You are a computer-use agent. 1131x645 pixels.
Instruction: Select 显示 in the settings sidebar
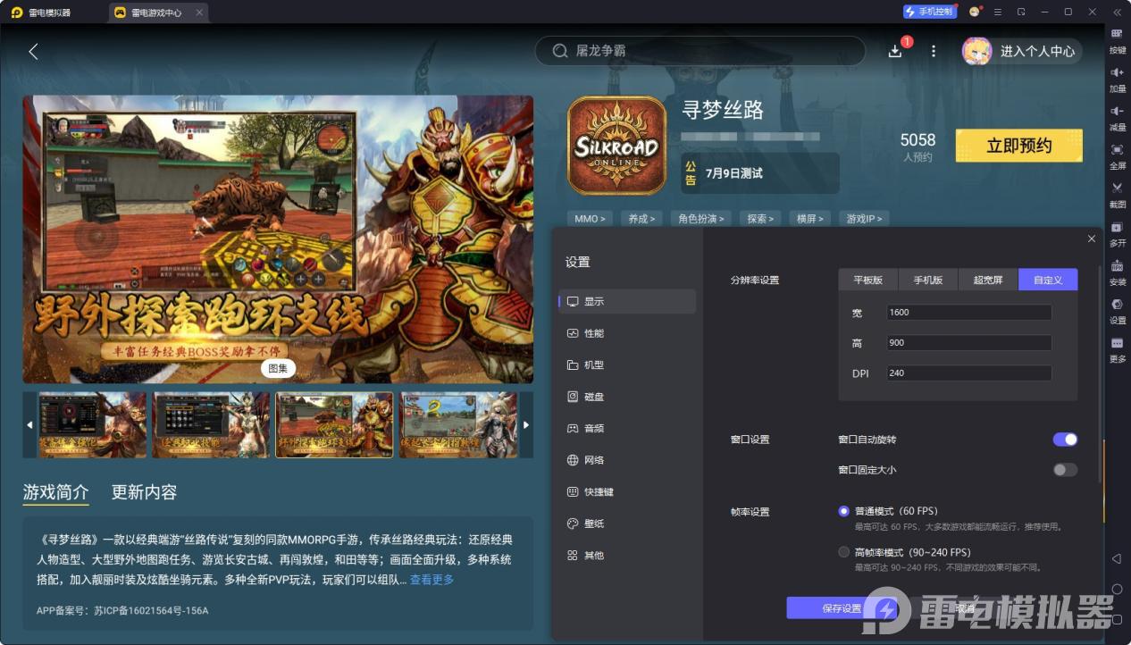point(627,301)
